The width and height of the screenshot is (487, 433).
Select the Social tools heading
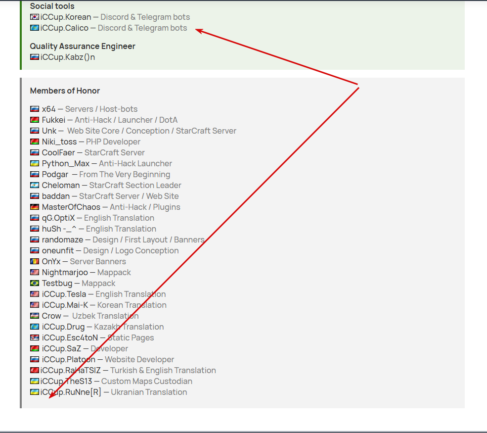pos(52,6)
